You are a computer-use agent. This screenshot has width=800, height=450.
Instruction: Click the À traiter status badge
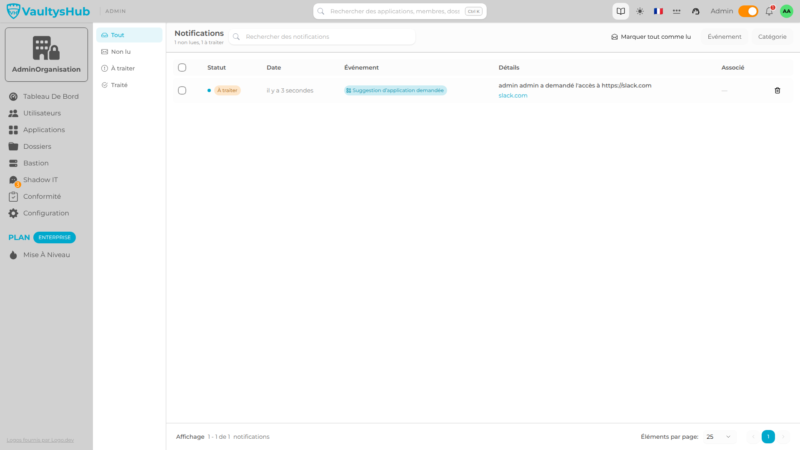(x=227, y=90)
